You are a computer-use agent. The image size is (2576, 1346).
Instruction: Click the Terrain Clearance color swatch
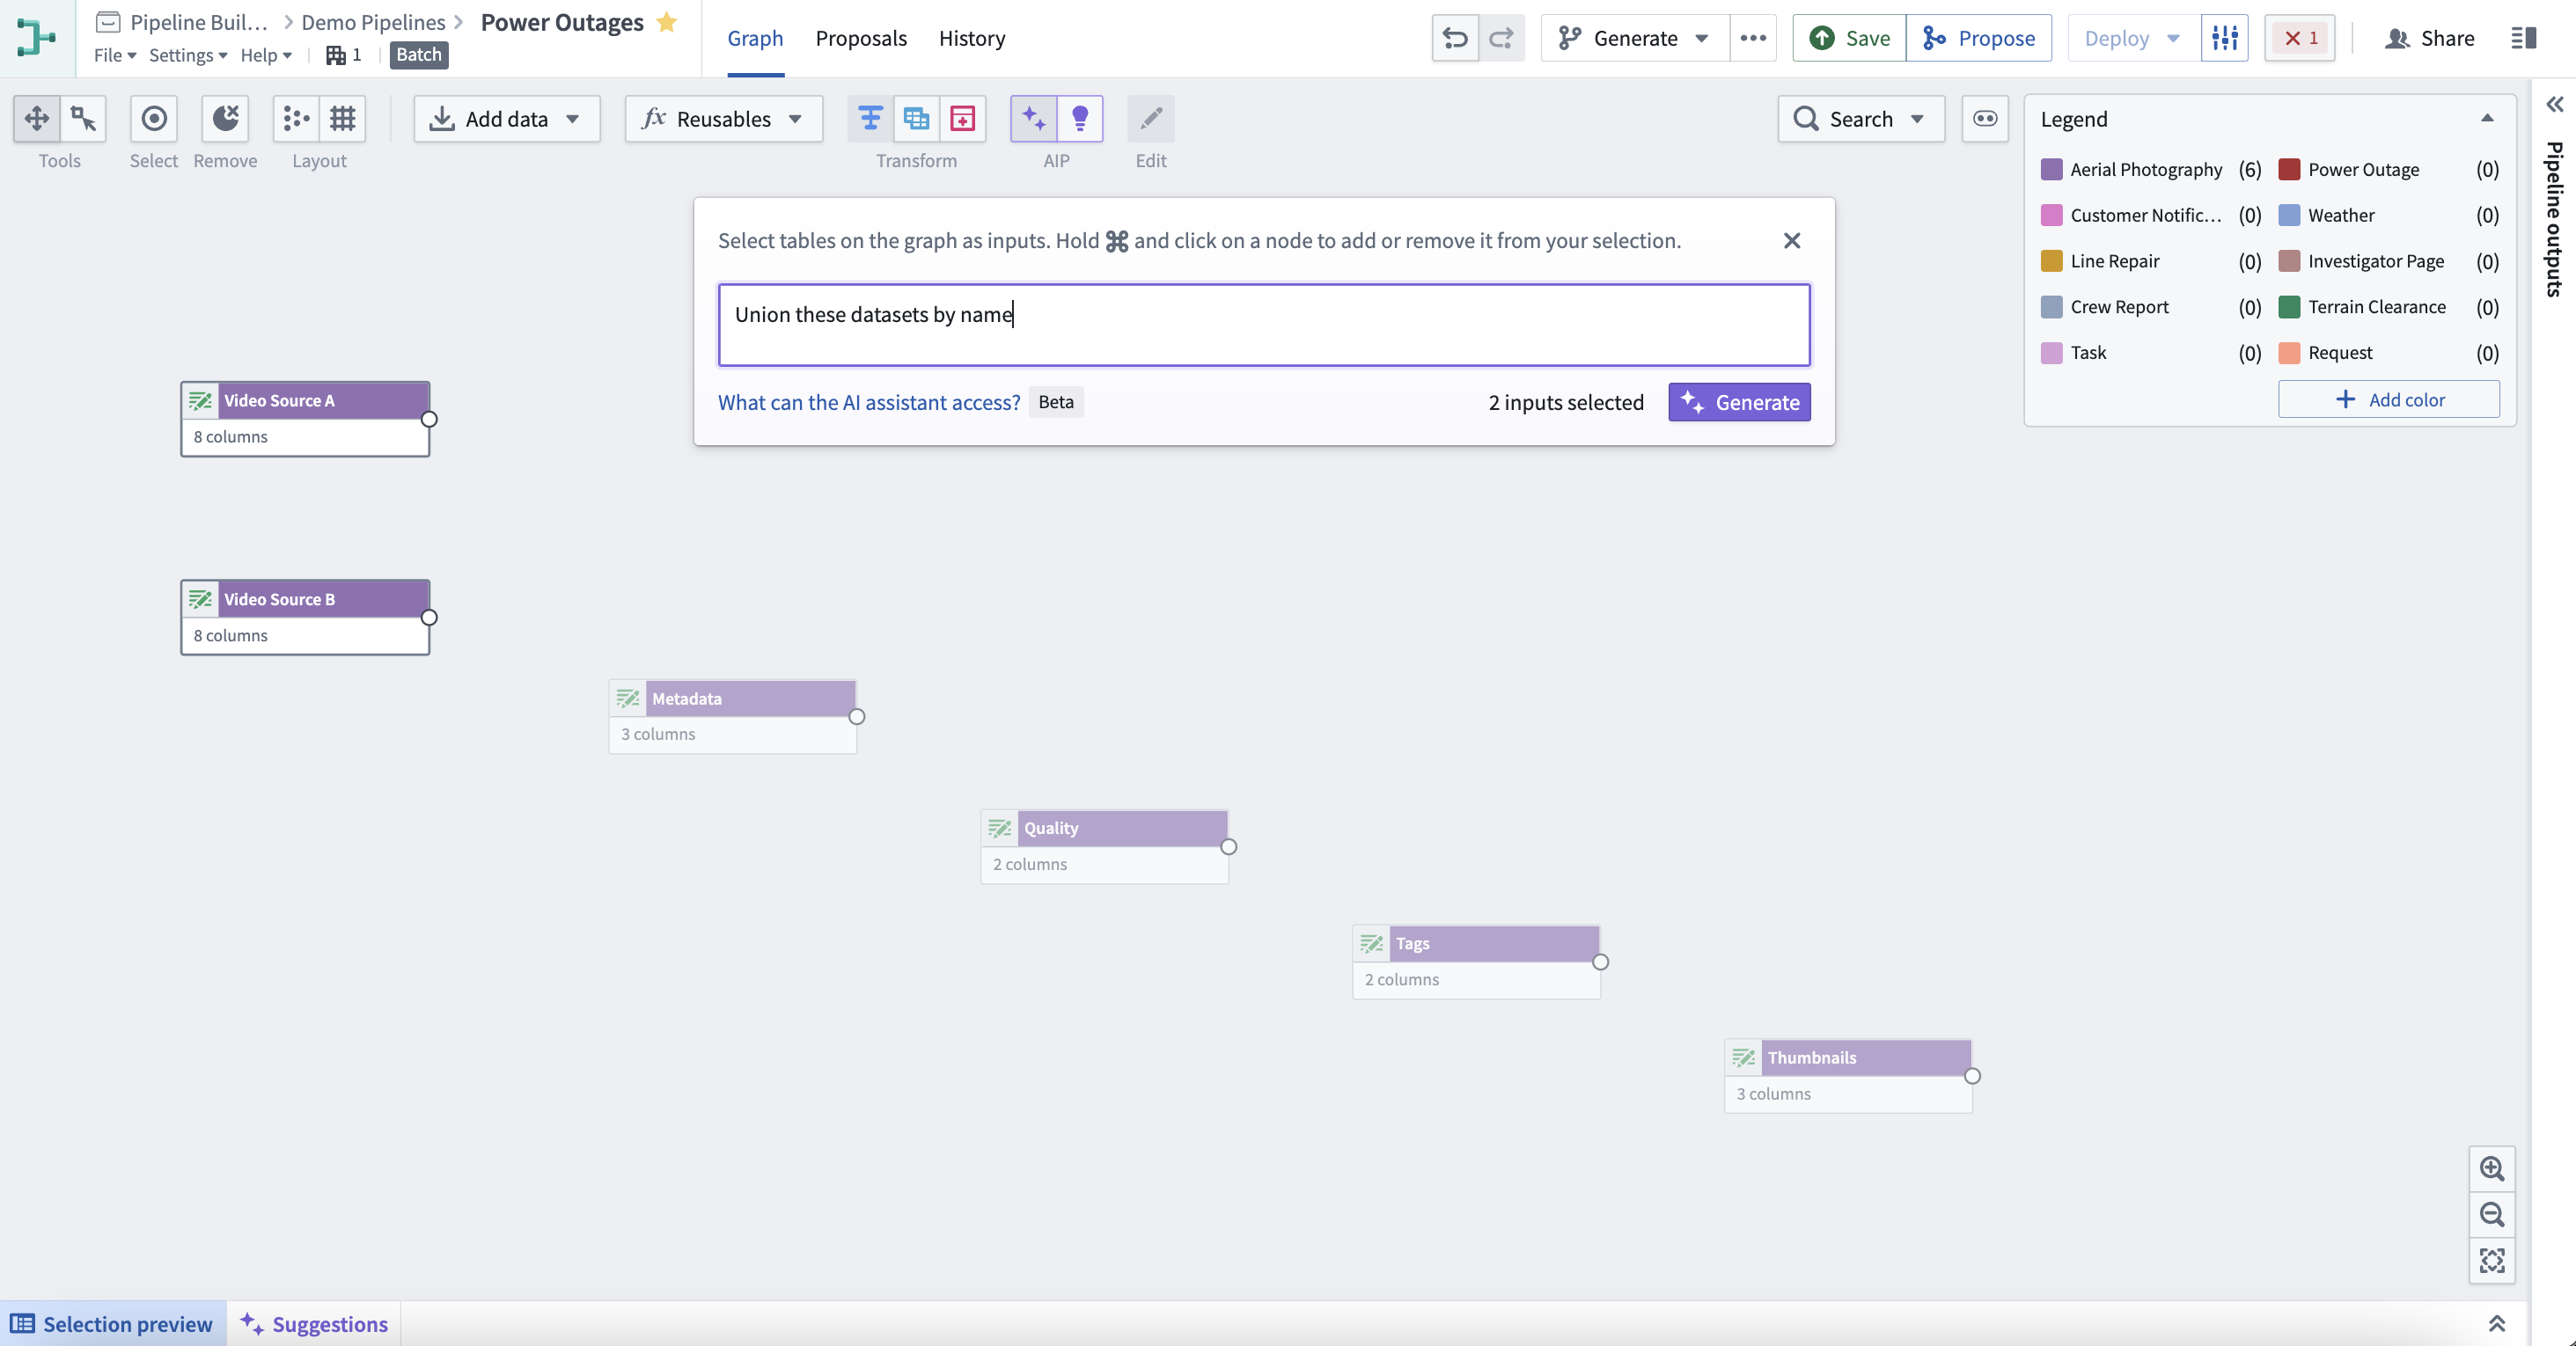click(x=2289, y=307)
